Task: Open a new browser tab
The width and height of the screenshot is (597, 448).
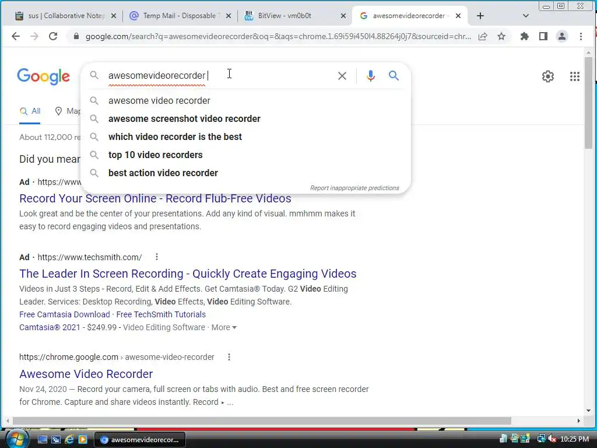Action: click(x=480, y=16)
